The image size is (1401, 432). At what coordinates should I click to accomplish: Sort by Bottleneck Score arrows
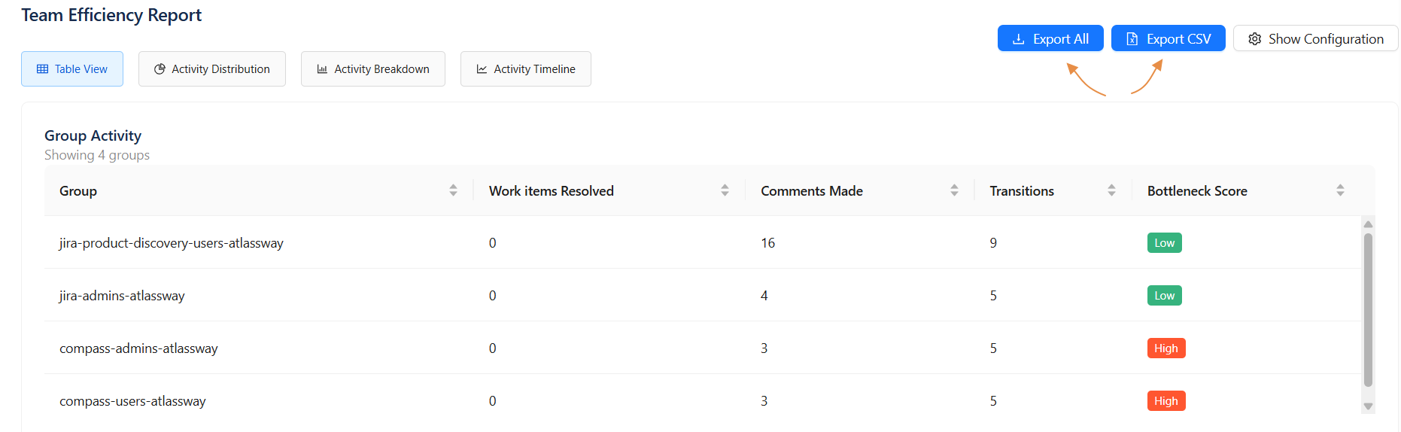[x=1340, y=190]
